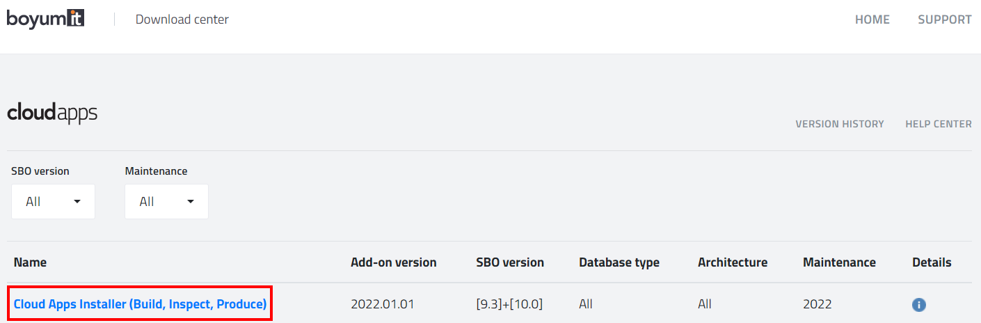Image resolution: width=981 pixels, height=323 pixels.
Task: Sort by the Name column header
Action: (30, 262)
